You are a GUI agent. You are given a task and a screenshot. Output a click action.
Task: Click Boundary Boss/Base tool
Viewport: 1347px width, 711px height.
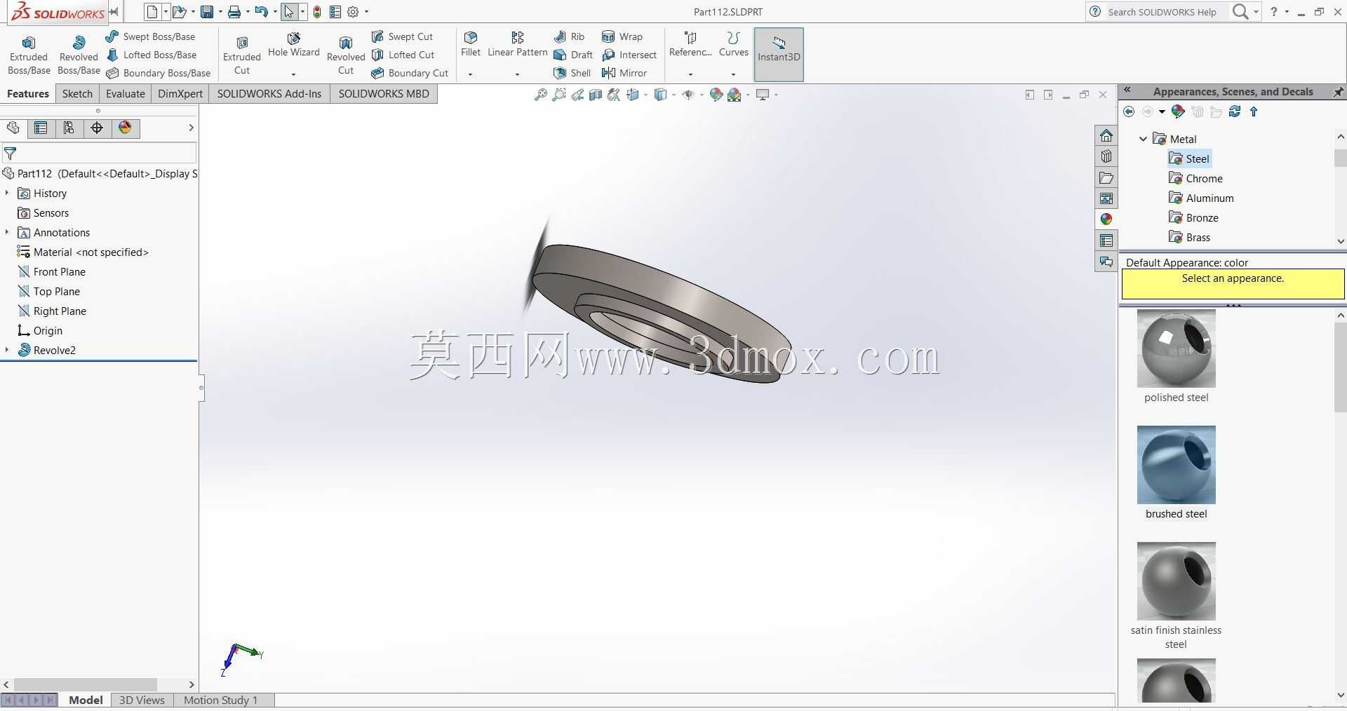point(158,73)
